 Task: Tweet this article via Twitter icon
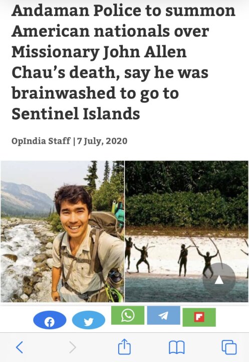tap(89, 320)
